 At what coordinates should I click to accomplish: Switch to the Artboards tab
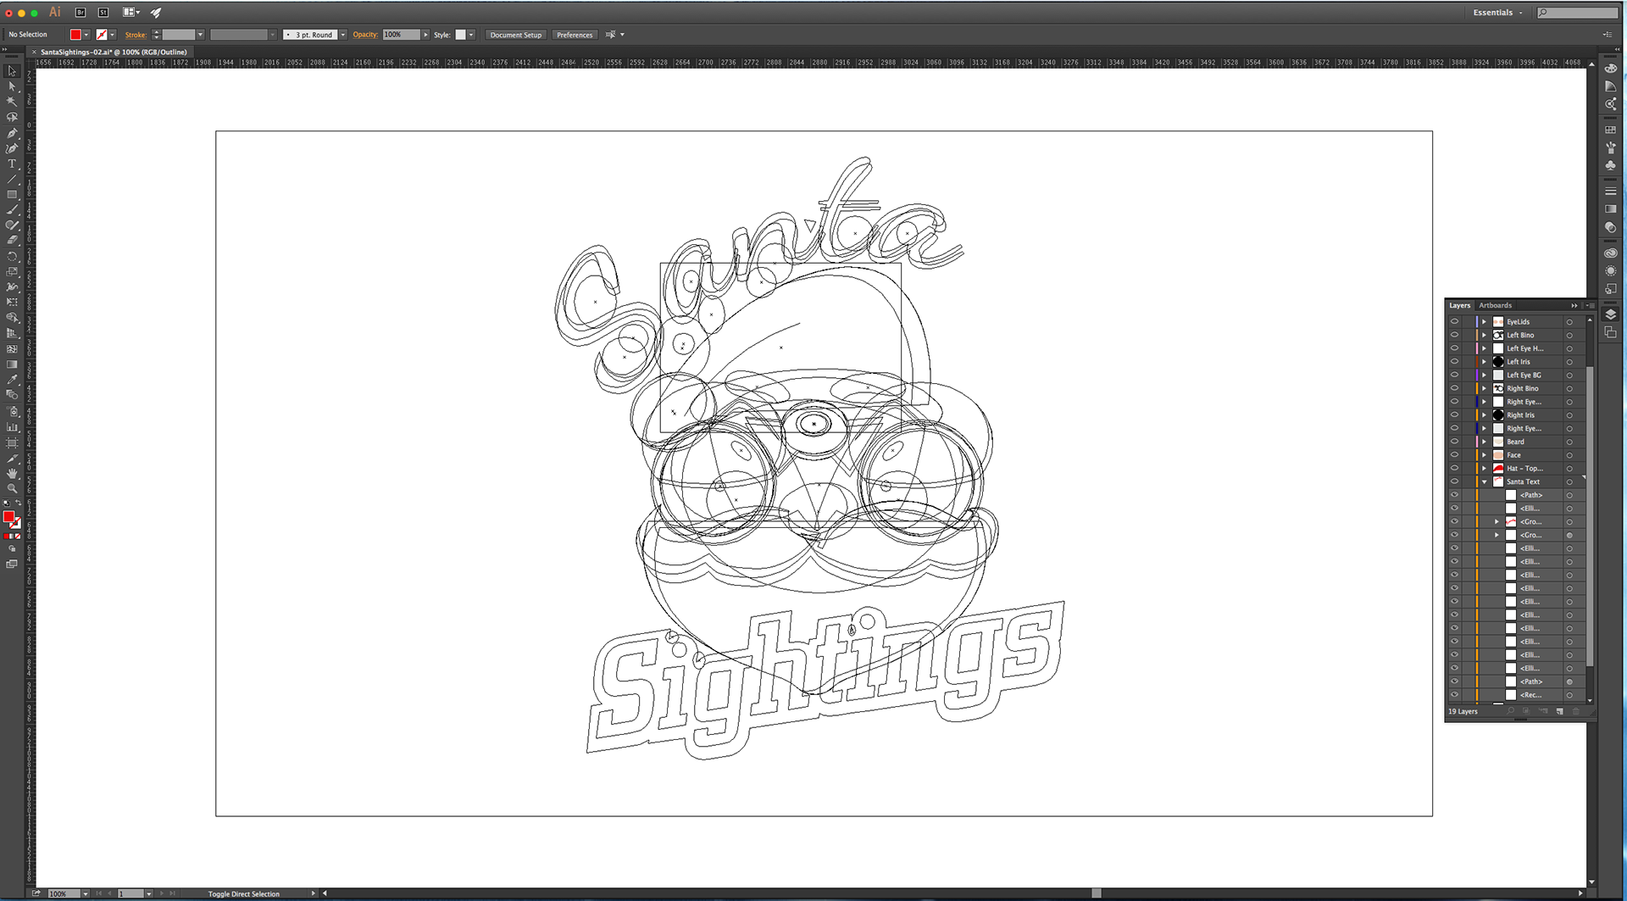pos(1495,305)
